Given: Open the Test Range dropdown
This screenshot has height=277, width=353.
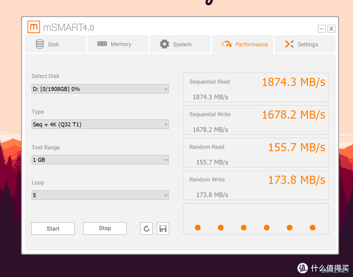Looking at the screenshot, I should coord(100,160).
